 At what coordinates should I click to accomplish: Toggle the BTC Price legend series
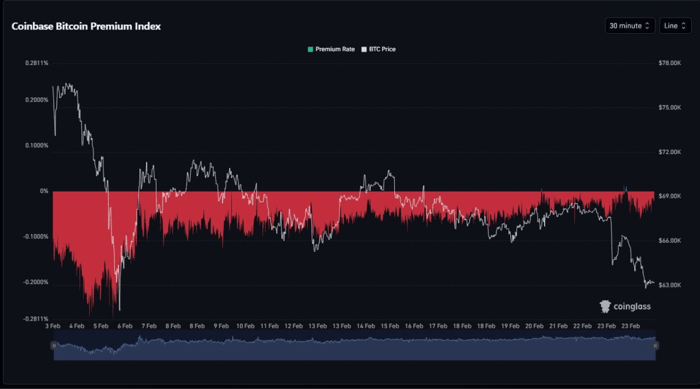pyautogui.click(x=382, y=49)
